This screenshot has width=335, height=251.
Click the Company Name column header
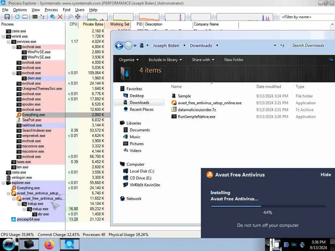point(215,24)
